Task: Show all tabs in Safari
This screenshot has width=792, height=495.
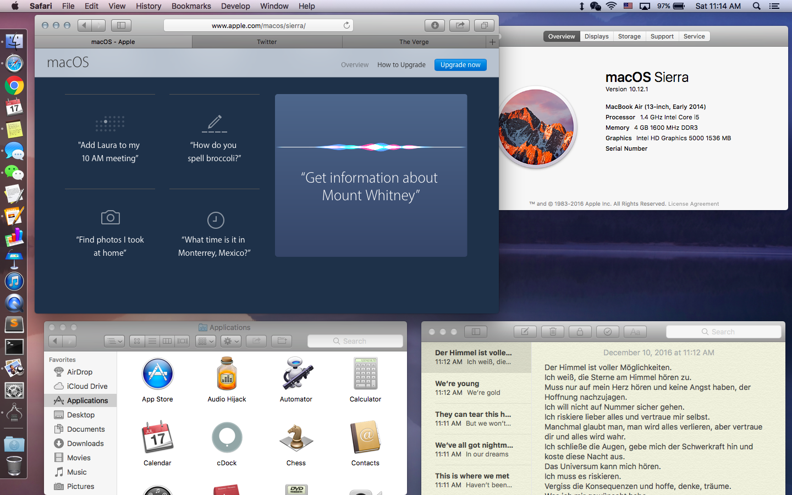Action: click(484, 25)
